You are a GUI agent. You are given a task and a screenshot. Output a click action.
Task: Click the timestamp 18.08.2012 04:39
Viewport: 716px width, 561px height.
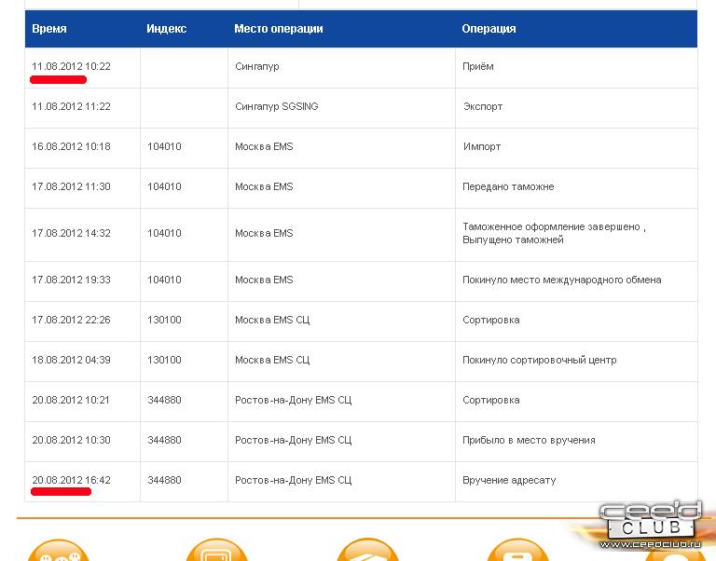tap(71, 360)
